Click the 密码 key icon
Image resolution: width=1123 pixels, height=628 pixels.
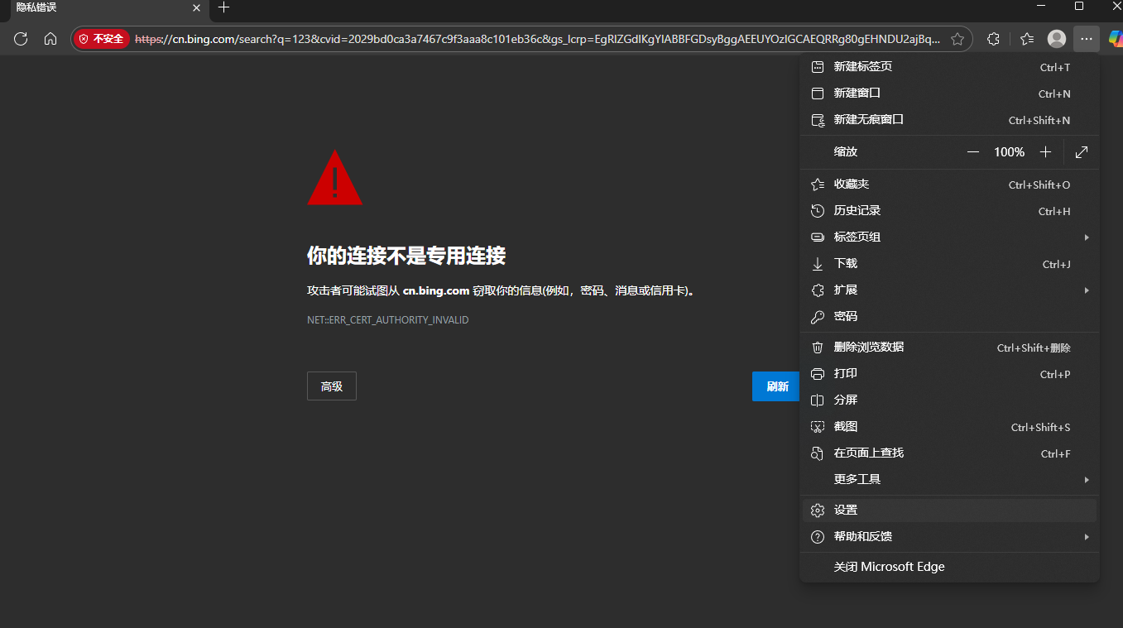tap(818, 317)
